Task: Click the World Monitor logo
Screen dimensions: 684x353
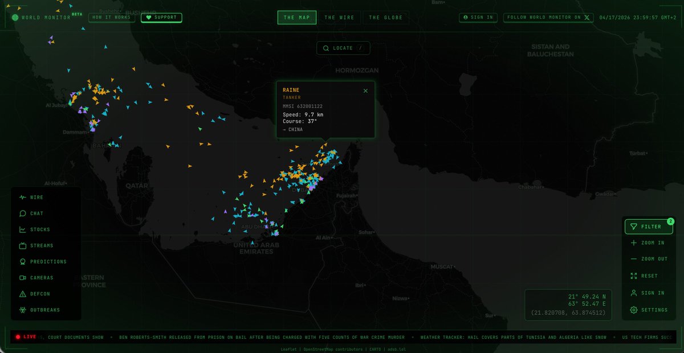Action: coord(41,18)
